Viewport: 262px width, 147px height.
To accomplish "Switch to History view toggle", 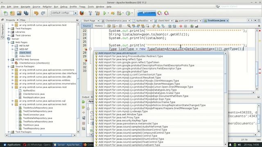I will pyautogui.click(x=99, y=26).
